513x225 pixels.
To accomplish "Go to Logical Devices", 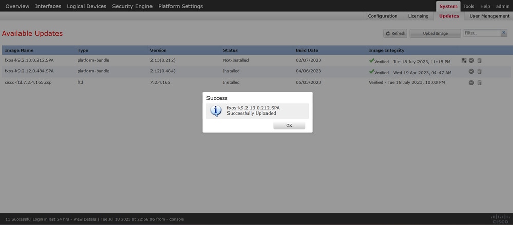I will [87, 6].
